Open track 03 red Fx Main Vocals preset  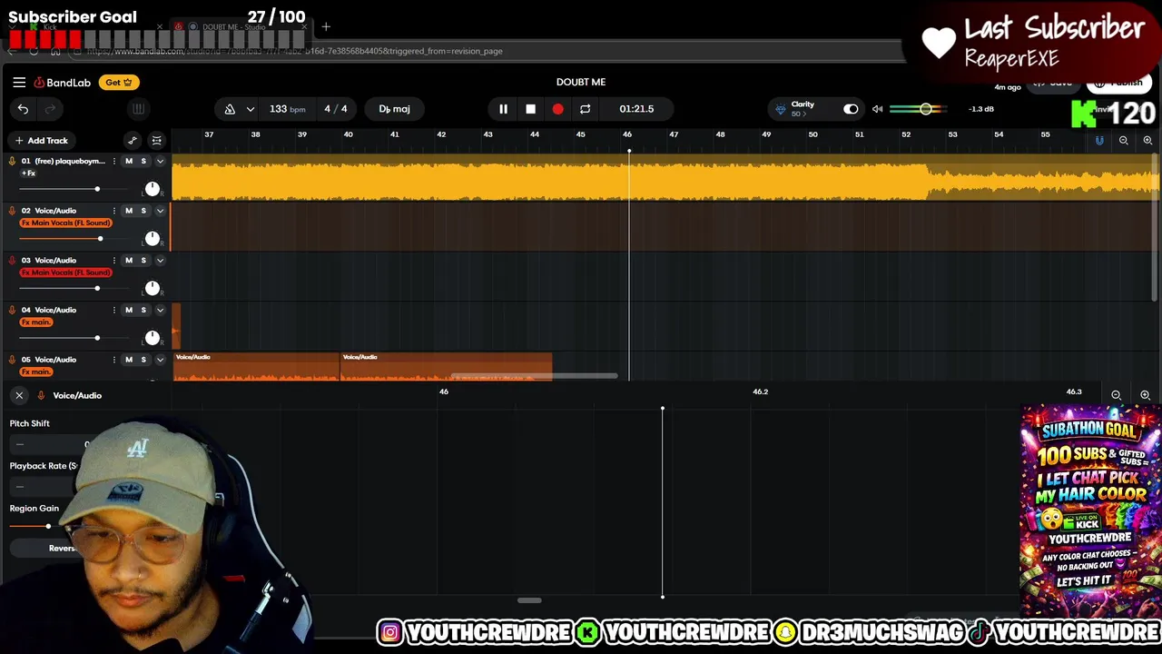pos(66,272)
